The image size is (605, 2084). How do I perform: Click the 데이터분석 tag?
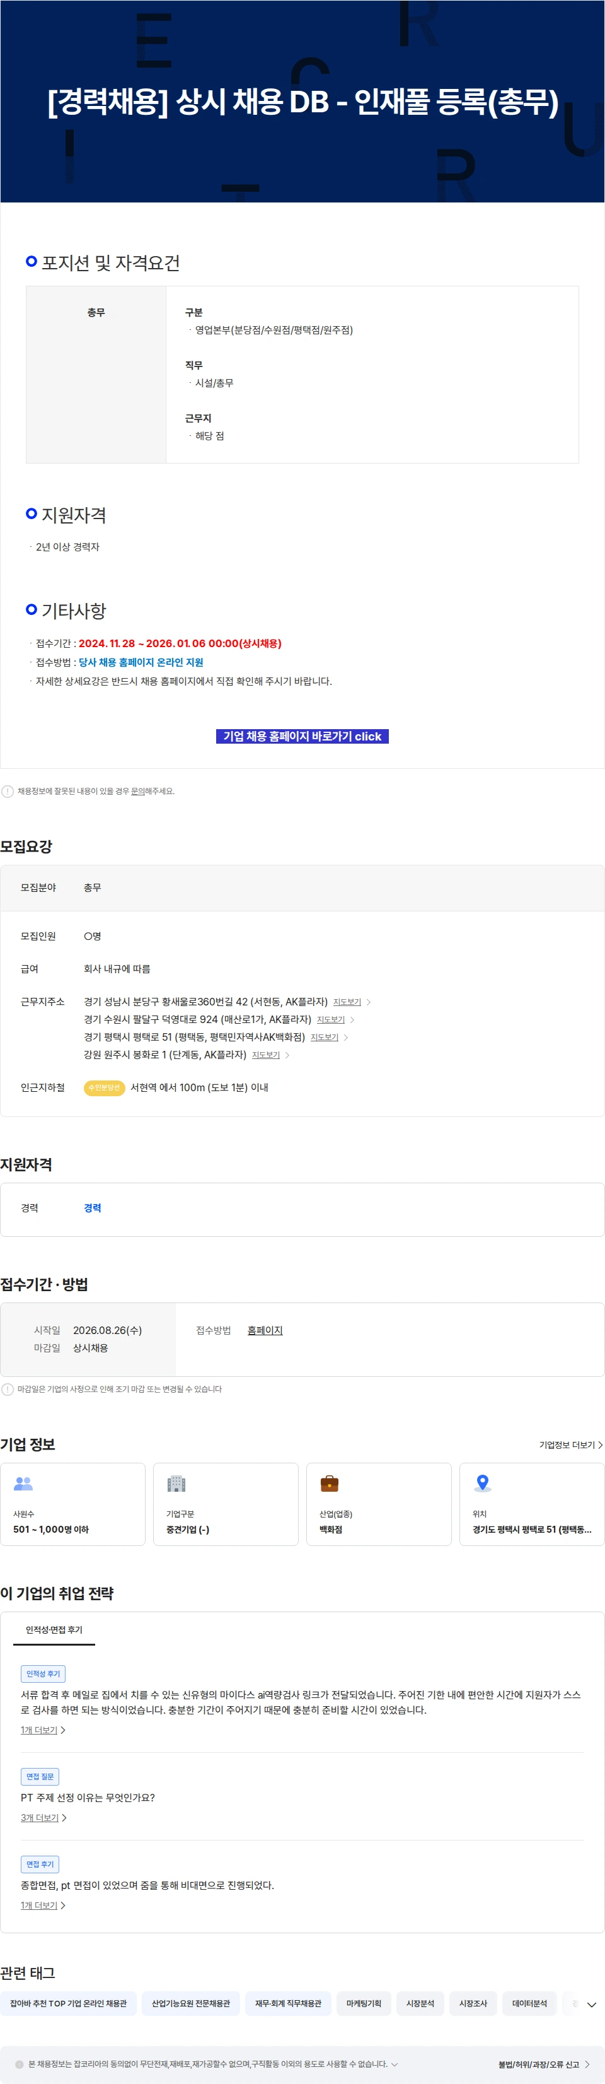point(529,2003)
